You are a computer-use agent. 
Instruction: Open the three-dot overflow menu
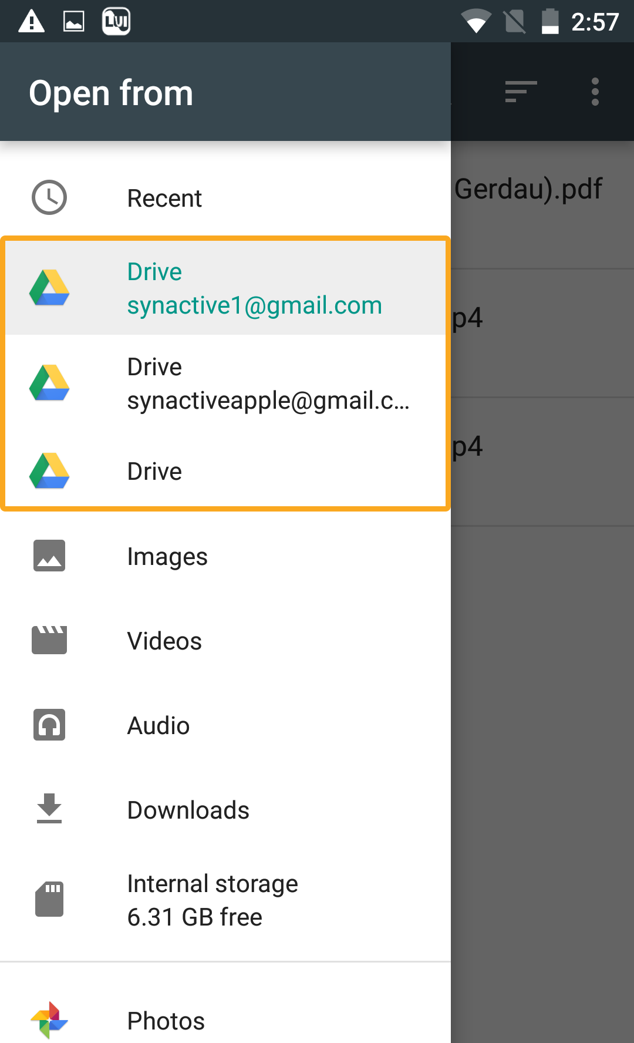point(595,92)
